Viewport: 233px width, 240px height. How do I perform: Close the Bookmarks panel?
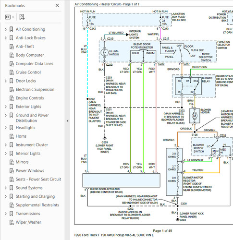[57, 5]
